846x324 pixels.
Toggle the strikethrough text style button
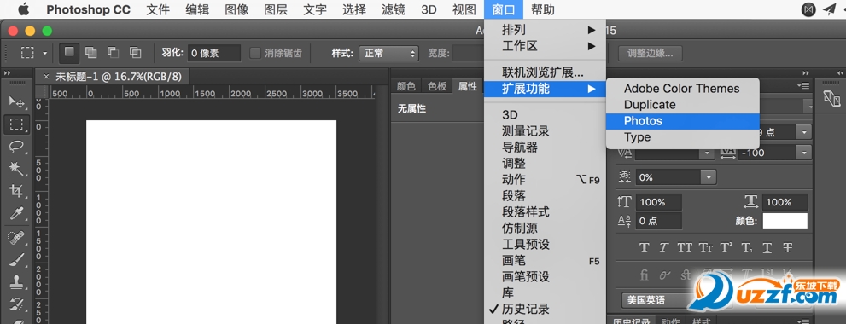coord(787,247)
